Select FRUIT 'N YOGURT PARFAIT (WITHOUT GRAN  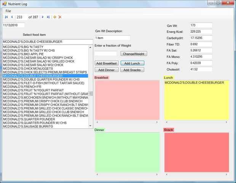pos(45,94)
